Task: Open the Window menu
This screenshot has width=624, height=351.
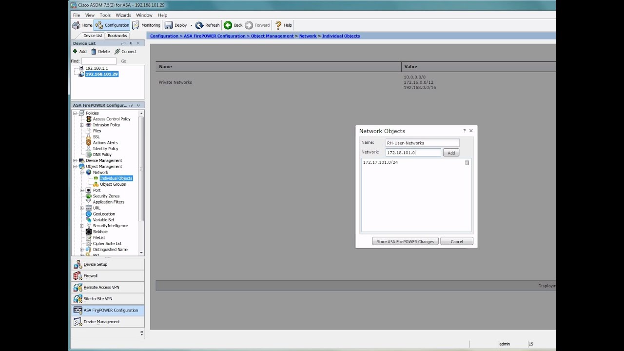Action: [144, 15]
